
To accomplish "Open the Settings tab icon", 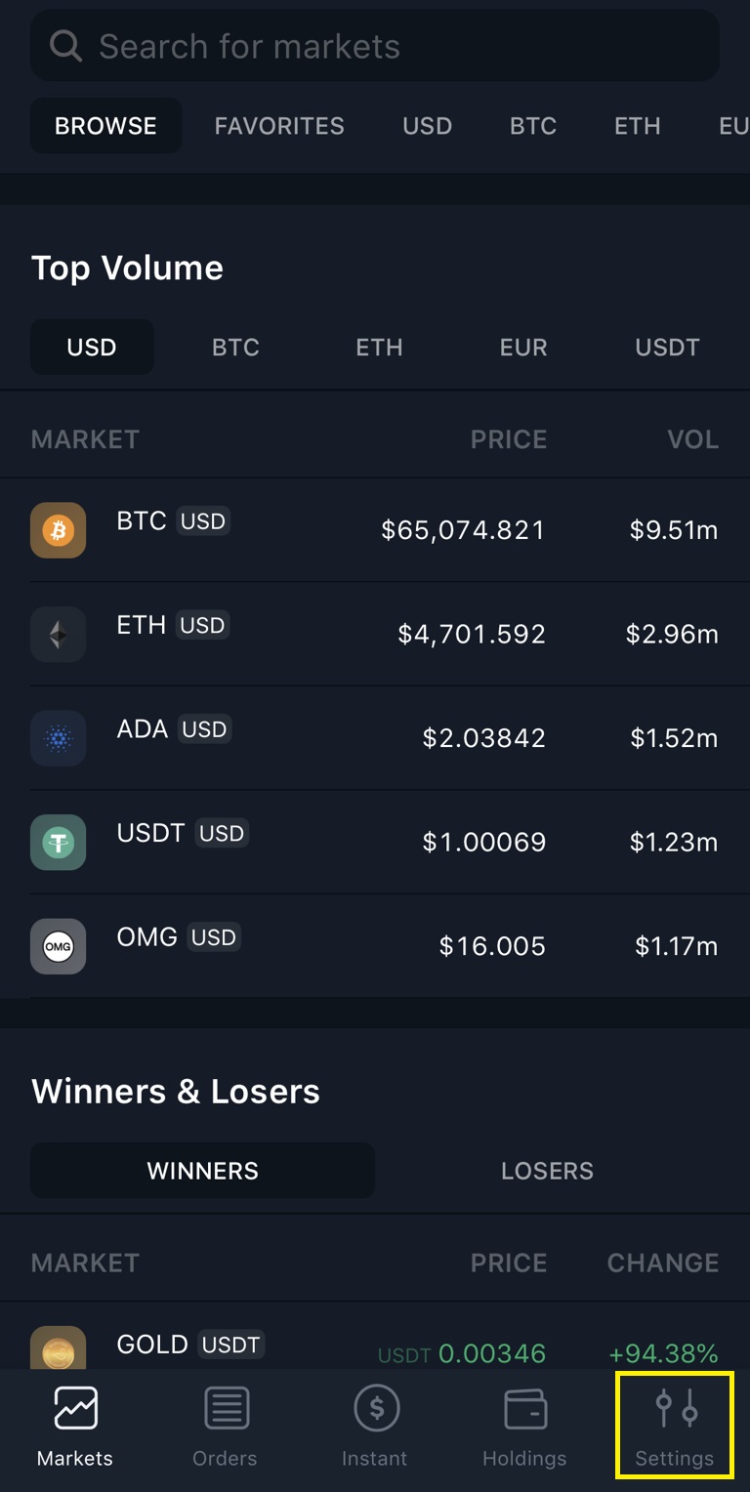I will click(675, 1410).
